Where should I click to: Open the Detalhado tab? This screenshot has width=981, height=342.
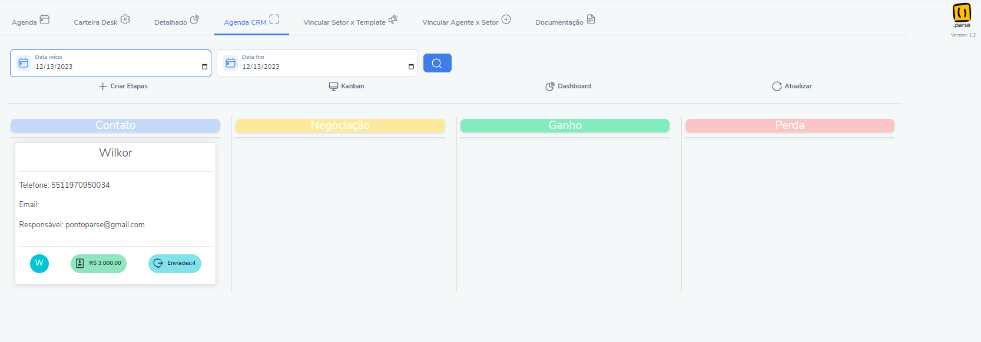(x=177, y=21)
